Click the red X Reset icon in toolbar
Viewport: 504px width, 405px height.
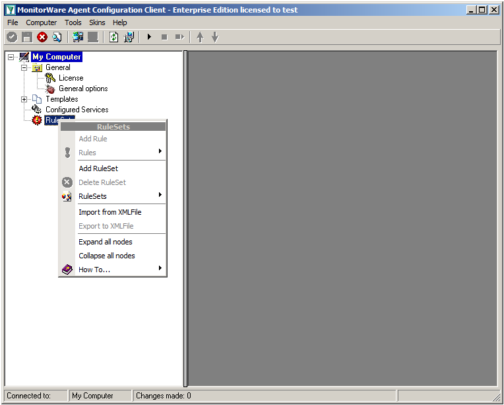coord(42,37)
